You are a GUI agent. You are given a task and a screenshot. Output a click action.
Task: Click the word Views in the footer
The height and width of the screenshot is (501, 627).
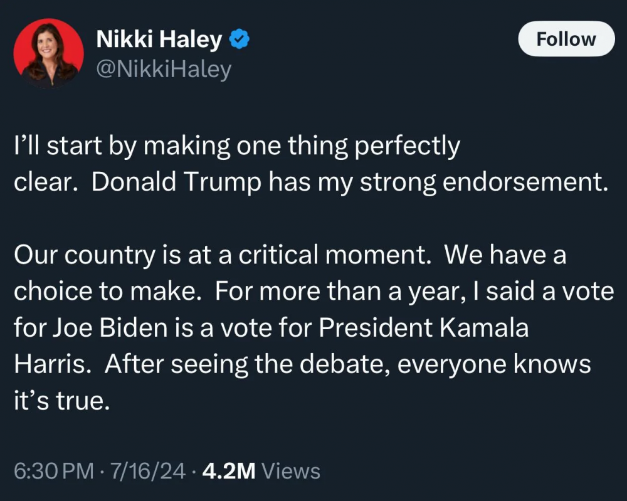[290, 471]
